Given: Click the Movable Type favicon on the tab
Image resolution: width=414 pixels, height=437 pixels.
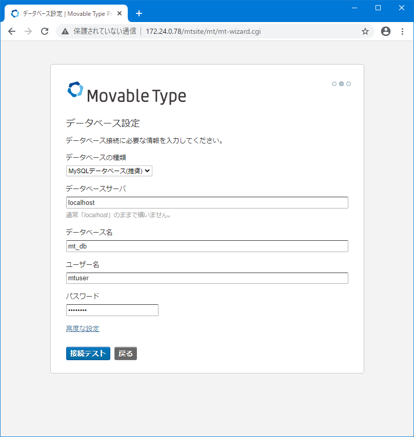Looking at the screenshot, I should (14, 13).
